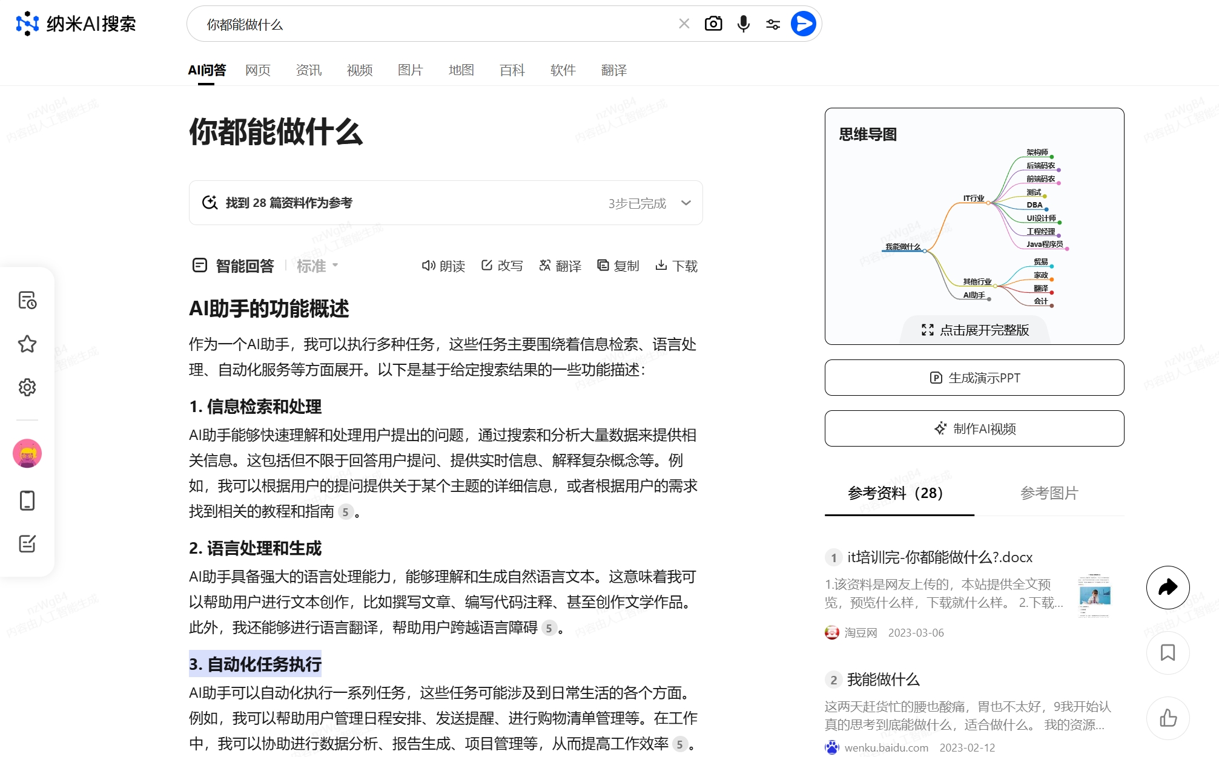
Task: Click the bookmark floating button
Action: click(x=1168, y=652)
